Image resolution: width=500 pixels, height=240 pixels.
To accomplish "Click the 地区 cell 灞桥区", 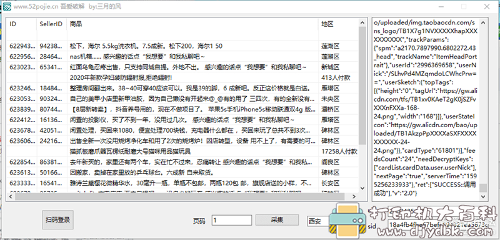I will point(330,109).
